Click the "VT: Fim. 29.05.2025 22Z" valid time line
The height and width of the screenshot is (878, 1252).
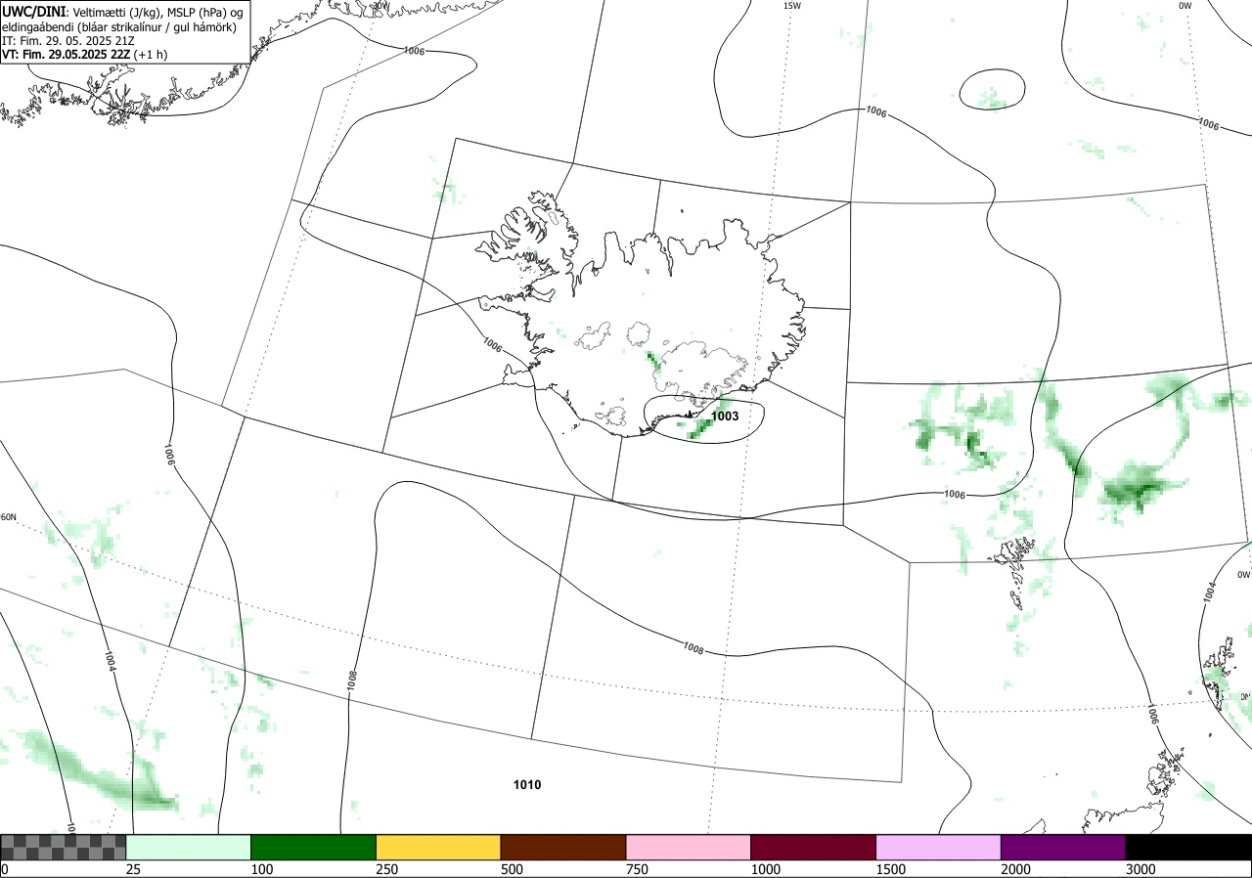click(x=84, y=55)
